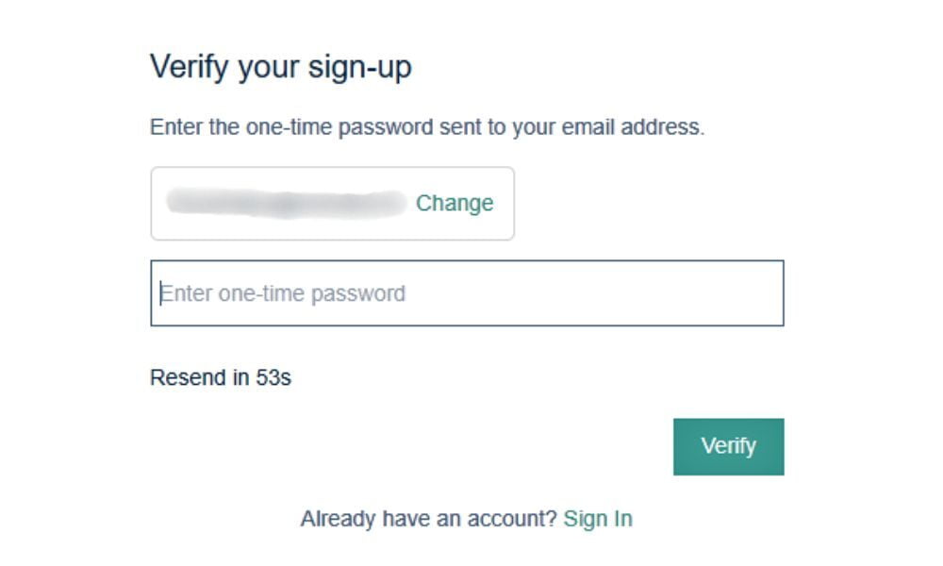The image size is (943, 566).
Task: Change the email address used for sign-up
Action: 455,203
